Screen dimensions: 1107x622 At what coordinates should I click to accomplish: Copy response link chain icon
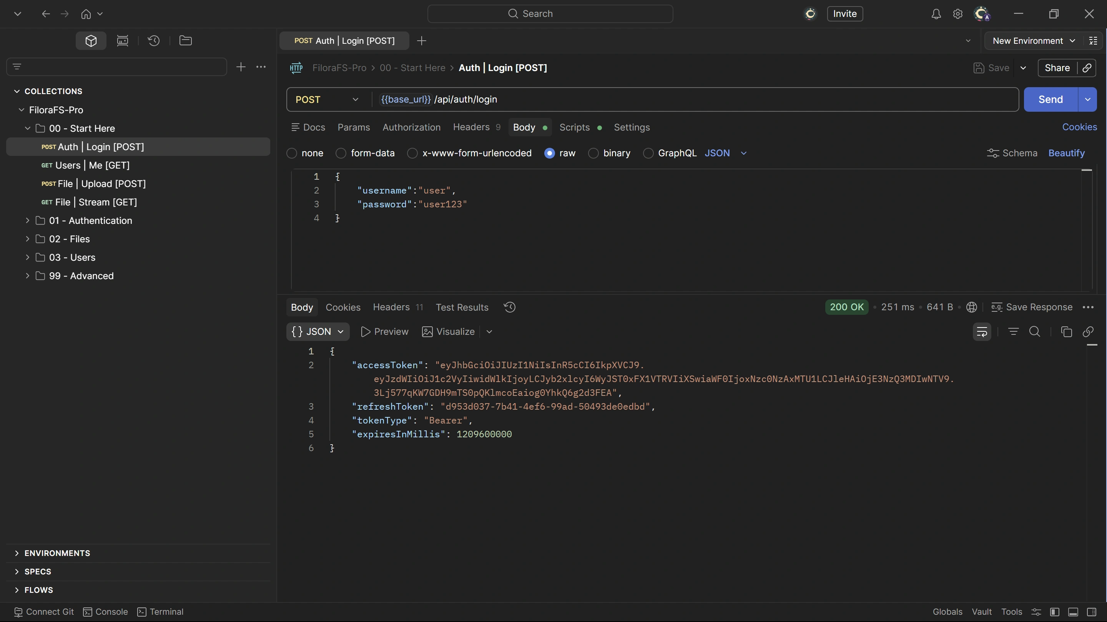pos(1088,331)
